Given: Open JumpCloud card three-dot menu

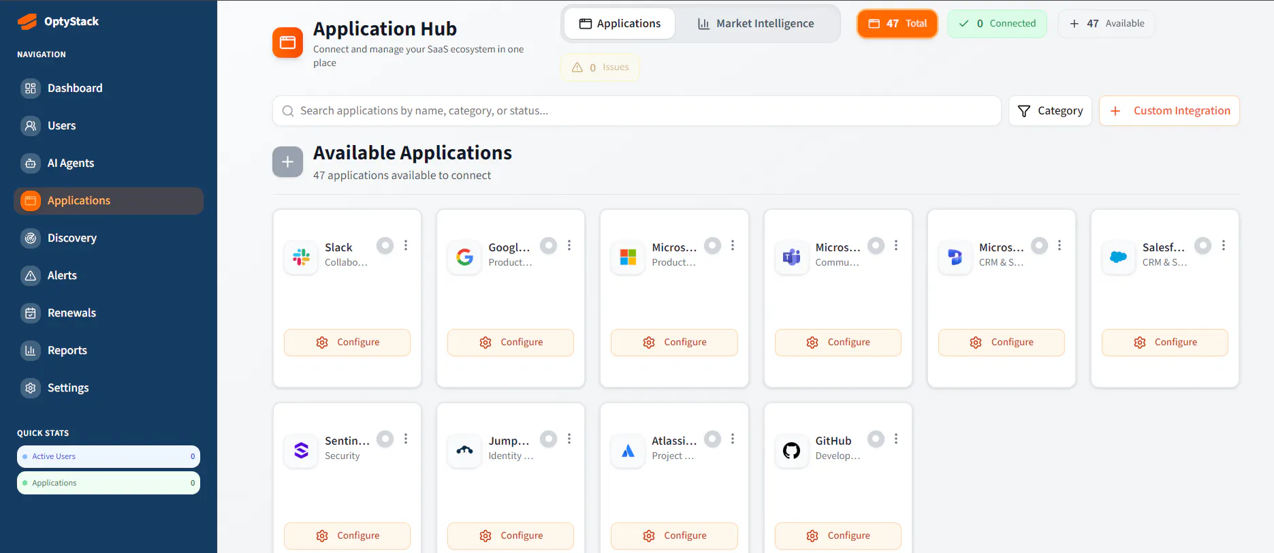Looking at the screenshot, I should point(569,439).
